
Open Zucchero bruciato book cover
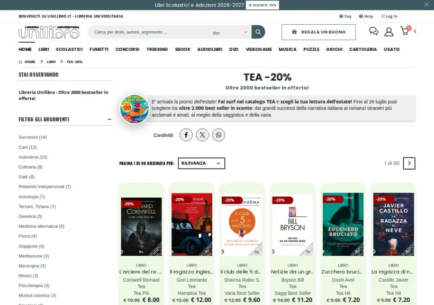(x=343, y=224)
